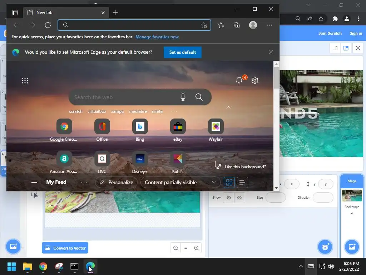The width and height of the screenshot is (366, 275).
Task: Switch feed to list view
Action: coord(242,182)
